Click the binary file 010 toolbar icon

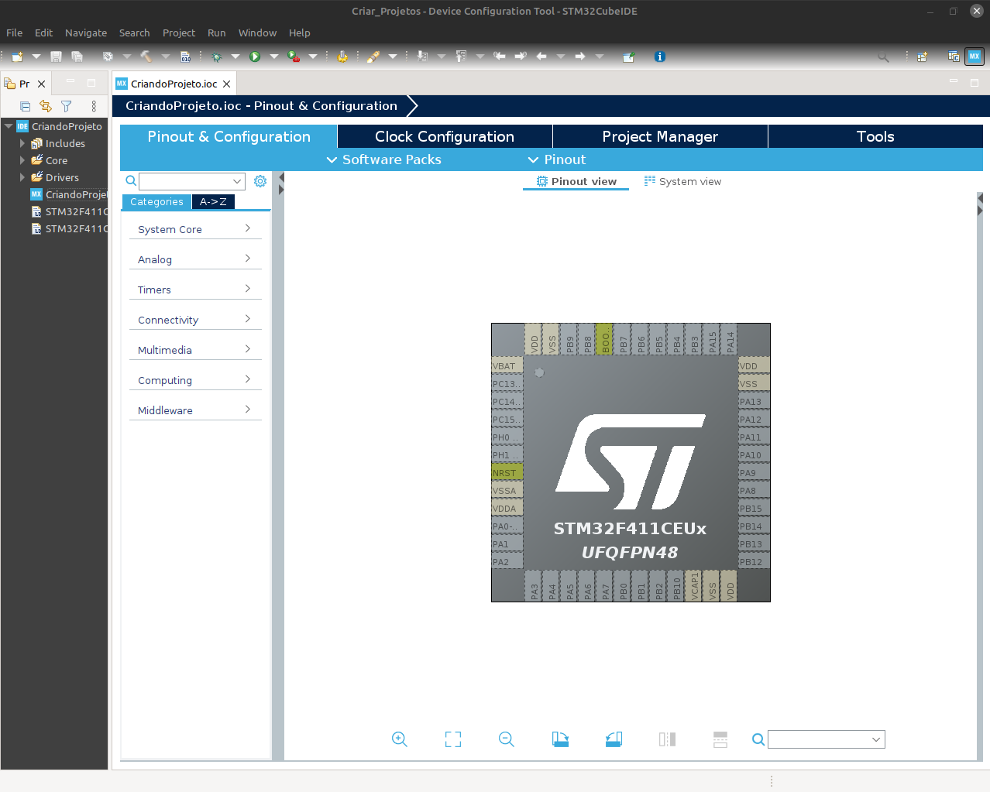[185, 57]
